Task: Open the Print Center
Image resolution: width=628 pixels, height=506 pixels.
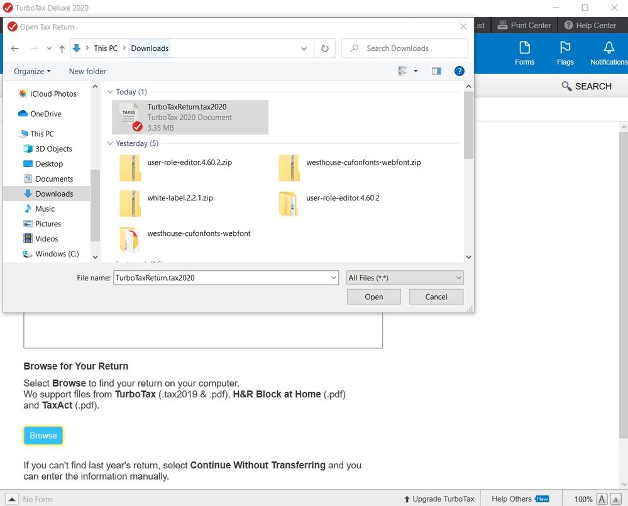Action: 524,25
